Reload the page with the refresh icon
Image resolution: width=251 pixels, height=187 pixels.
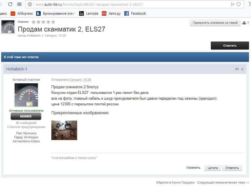[10, 4]
